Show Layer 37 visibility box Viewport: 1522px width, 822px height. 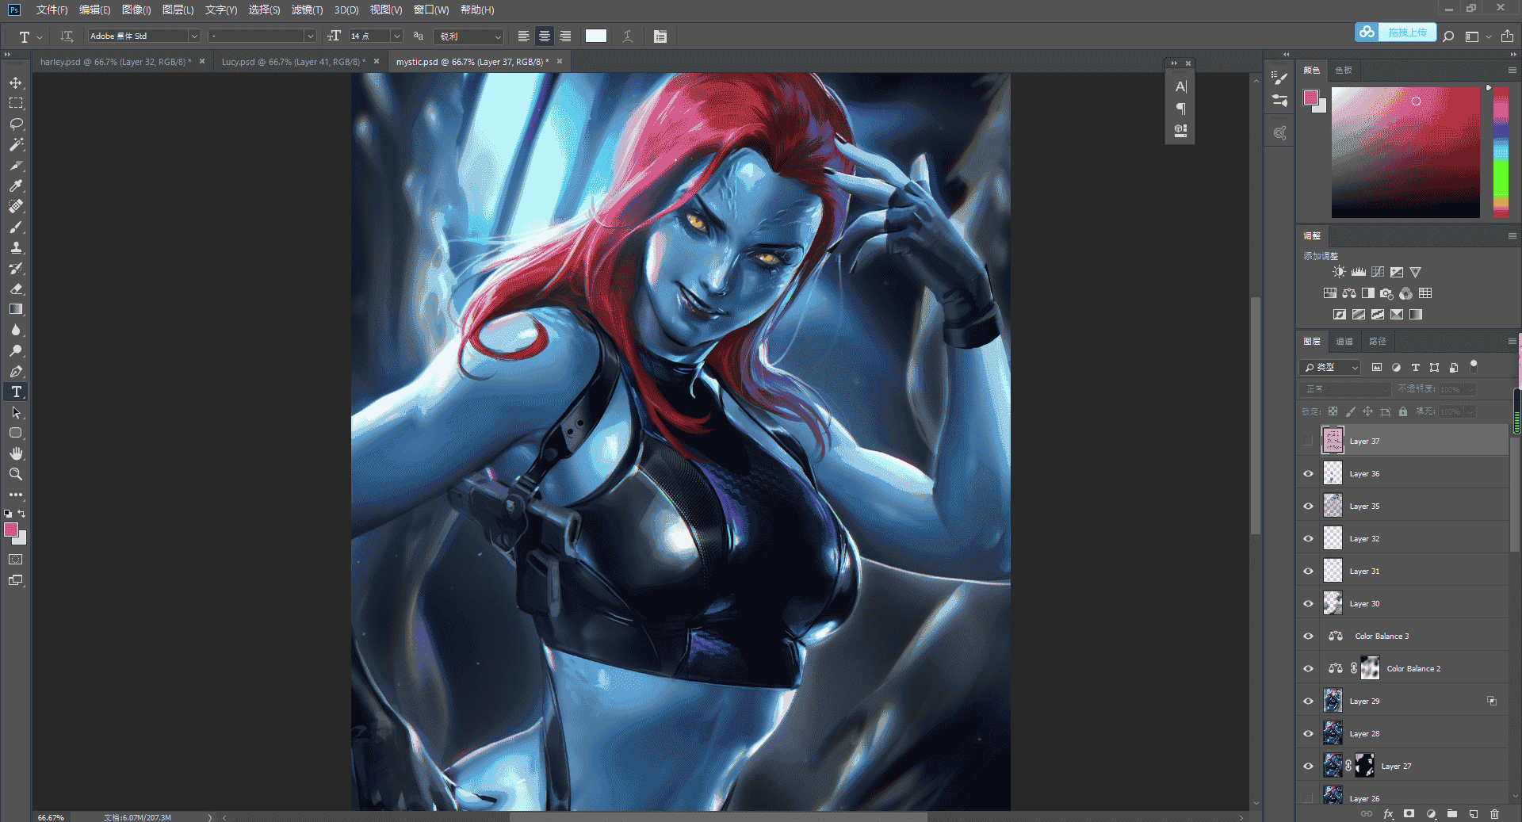1308,441
